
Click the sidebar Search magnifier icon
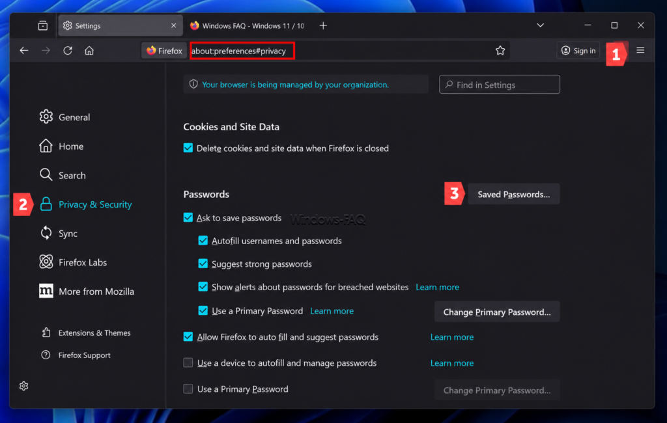46,174
